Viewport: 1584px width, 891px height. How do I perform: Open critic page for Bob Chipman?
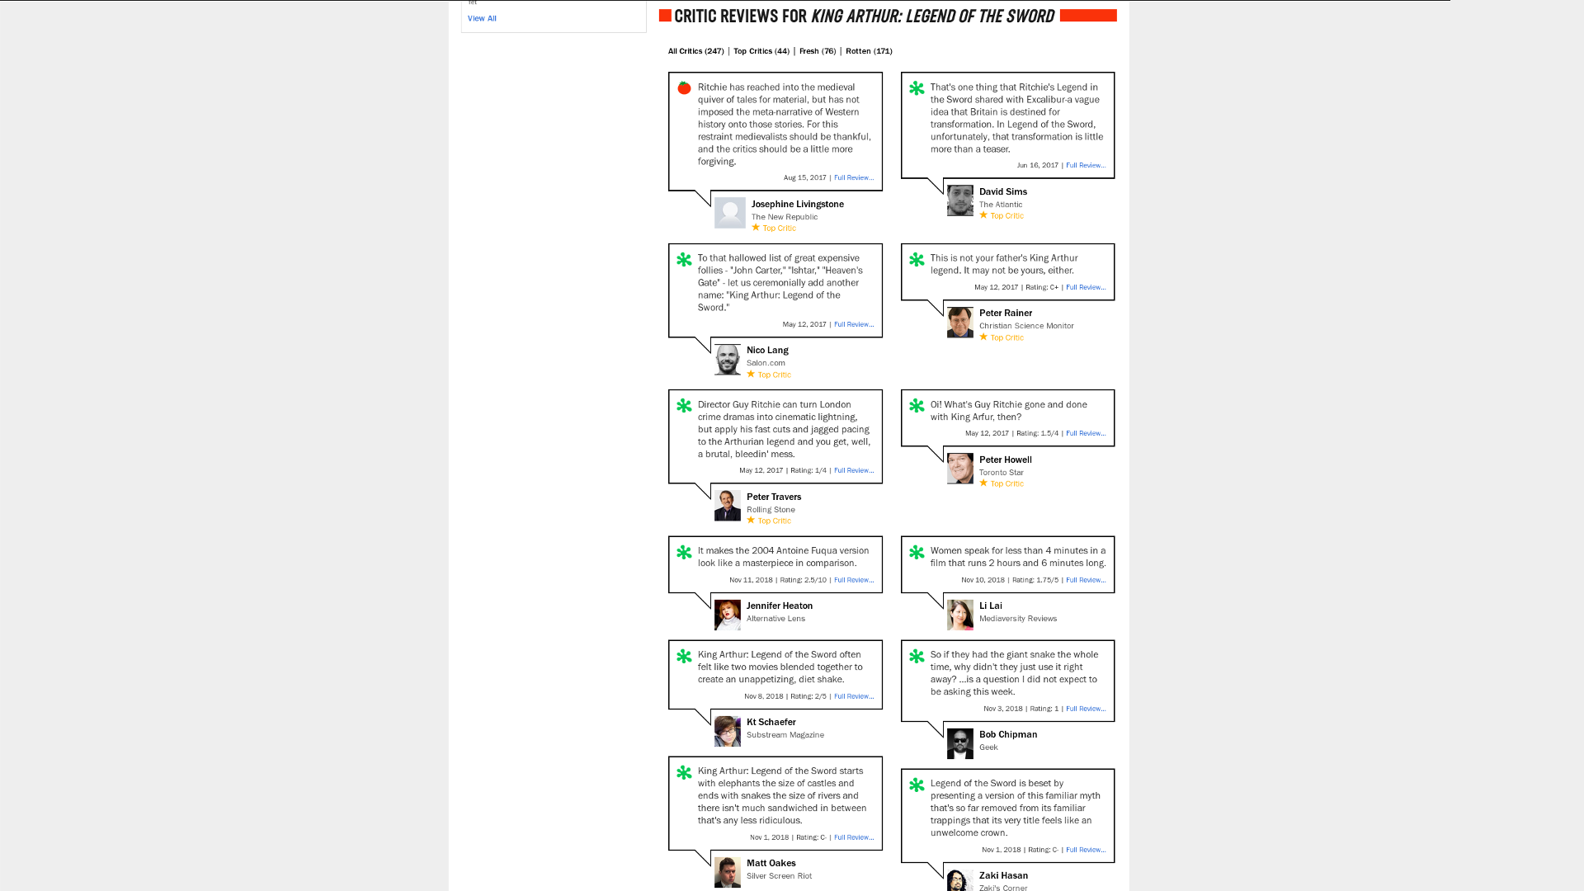click(x=1008, y=734)
